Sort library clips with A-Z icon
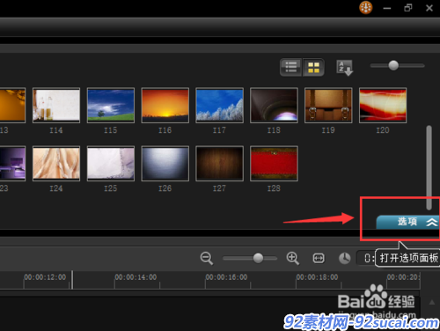Image resolution: width=440 pixels, height=331 pixels. coord(344,68)
